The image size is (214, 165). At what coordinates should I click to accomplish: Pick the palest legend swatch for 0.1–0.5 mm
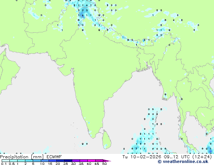pyautogui.click(x=6, y=161)
